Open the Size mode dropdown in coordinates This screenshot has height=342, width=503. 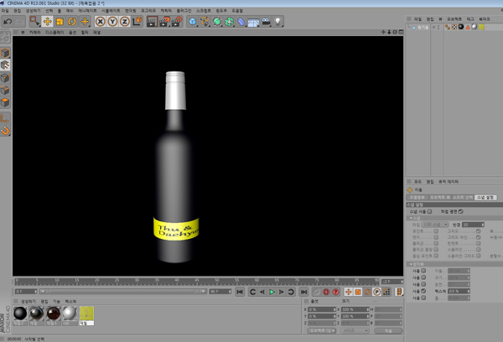tap(355, 330)
